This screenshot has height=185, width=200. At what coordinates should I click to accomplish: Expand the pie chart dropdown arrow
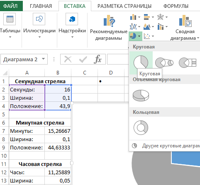pos(139,36)
